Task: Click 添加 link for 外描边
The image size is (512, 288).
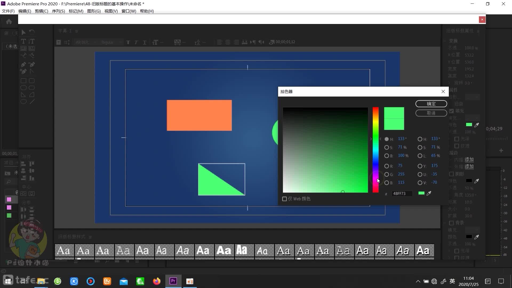Action: pos(469,166)
